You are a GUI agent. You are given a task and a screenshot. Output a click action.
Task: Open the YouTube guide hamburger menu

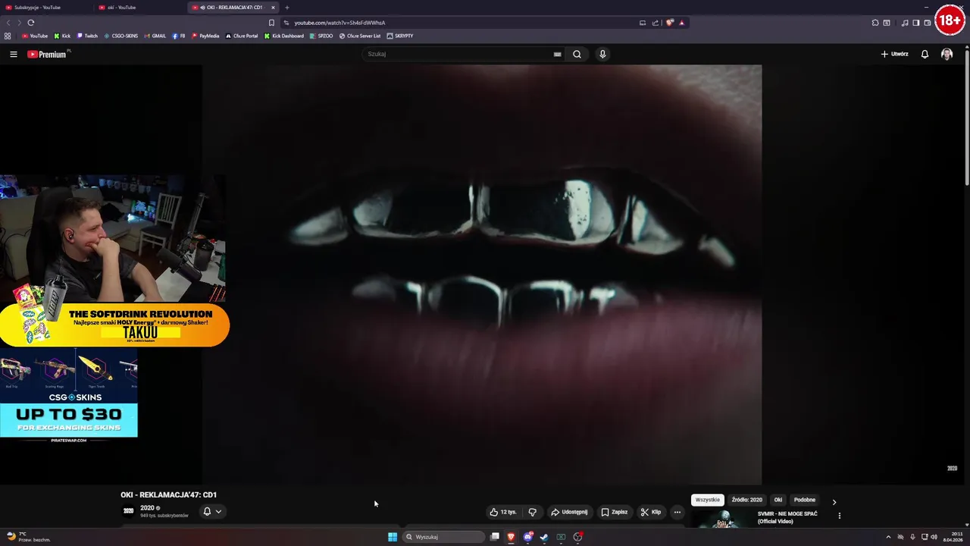pyautogui.click(x=13, y=54)
